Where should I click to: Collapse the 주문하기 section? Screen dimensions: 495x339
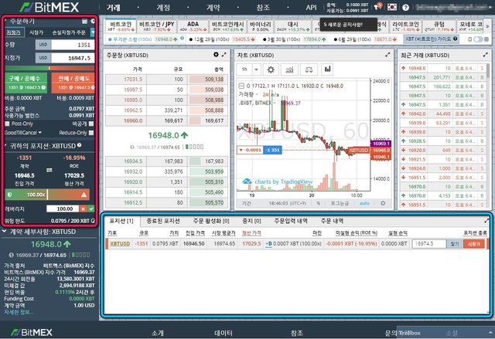click(6, 21)
